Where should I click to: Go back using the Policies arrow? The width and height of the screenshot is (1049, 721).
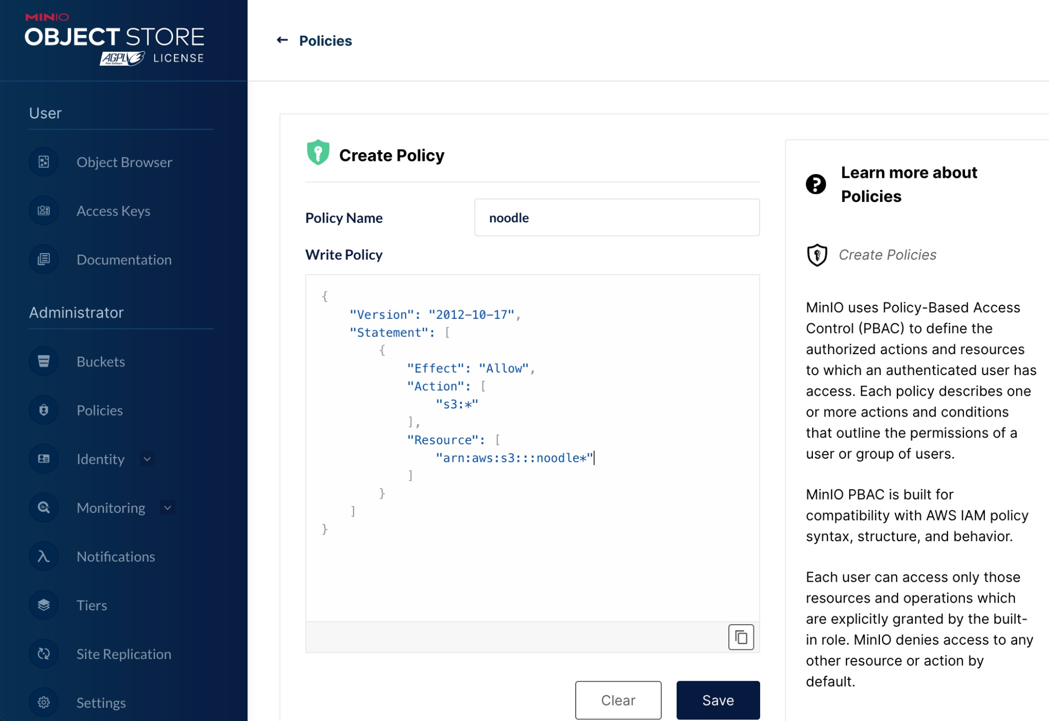tap(282, 40)
